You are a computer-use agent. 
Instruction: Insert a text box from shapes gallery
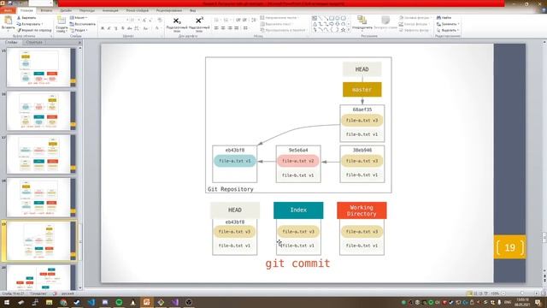[x=315, y=18]
